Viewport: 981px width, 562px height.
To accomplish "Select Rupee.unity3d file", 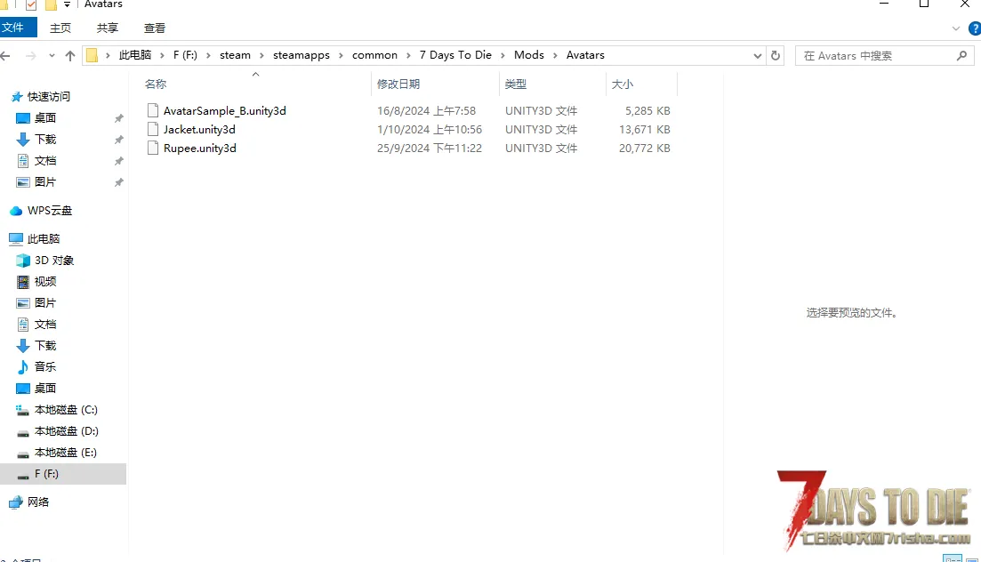I will 199,149.
